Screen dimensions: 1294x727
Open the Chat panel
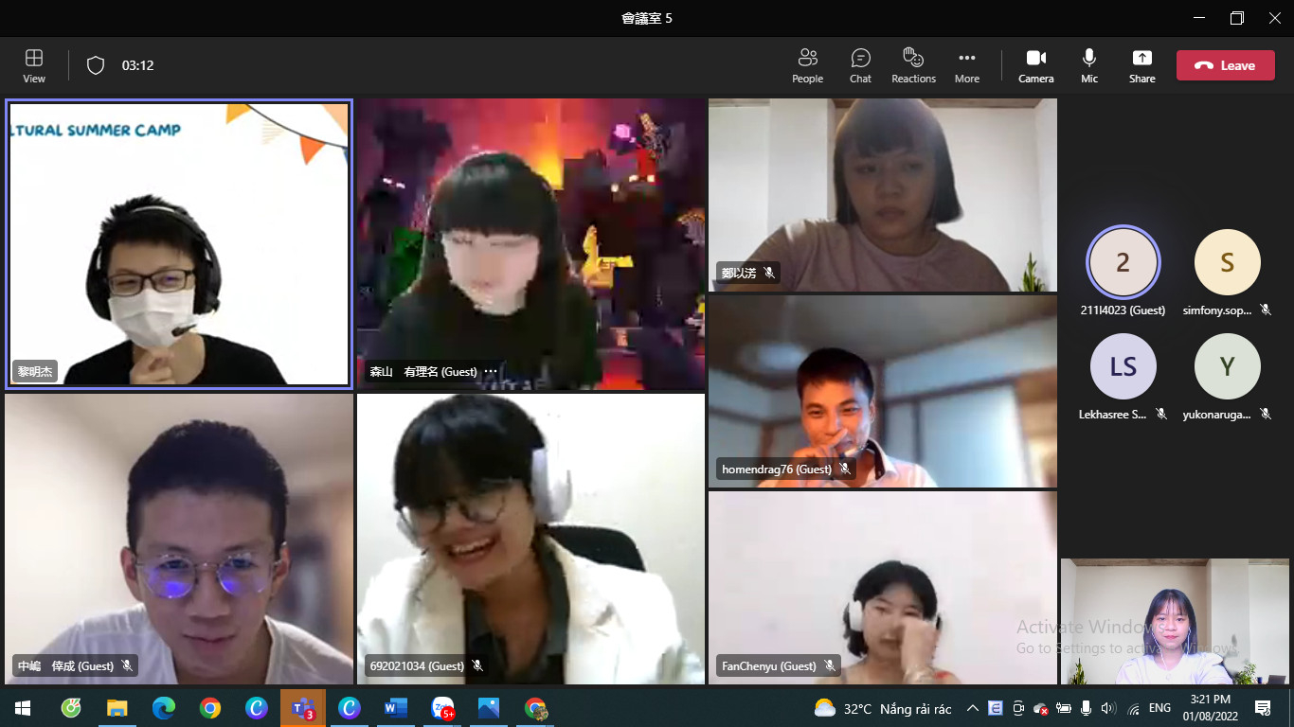860,65
